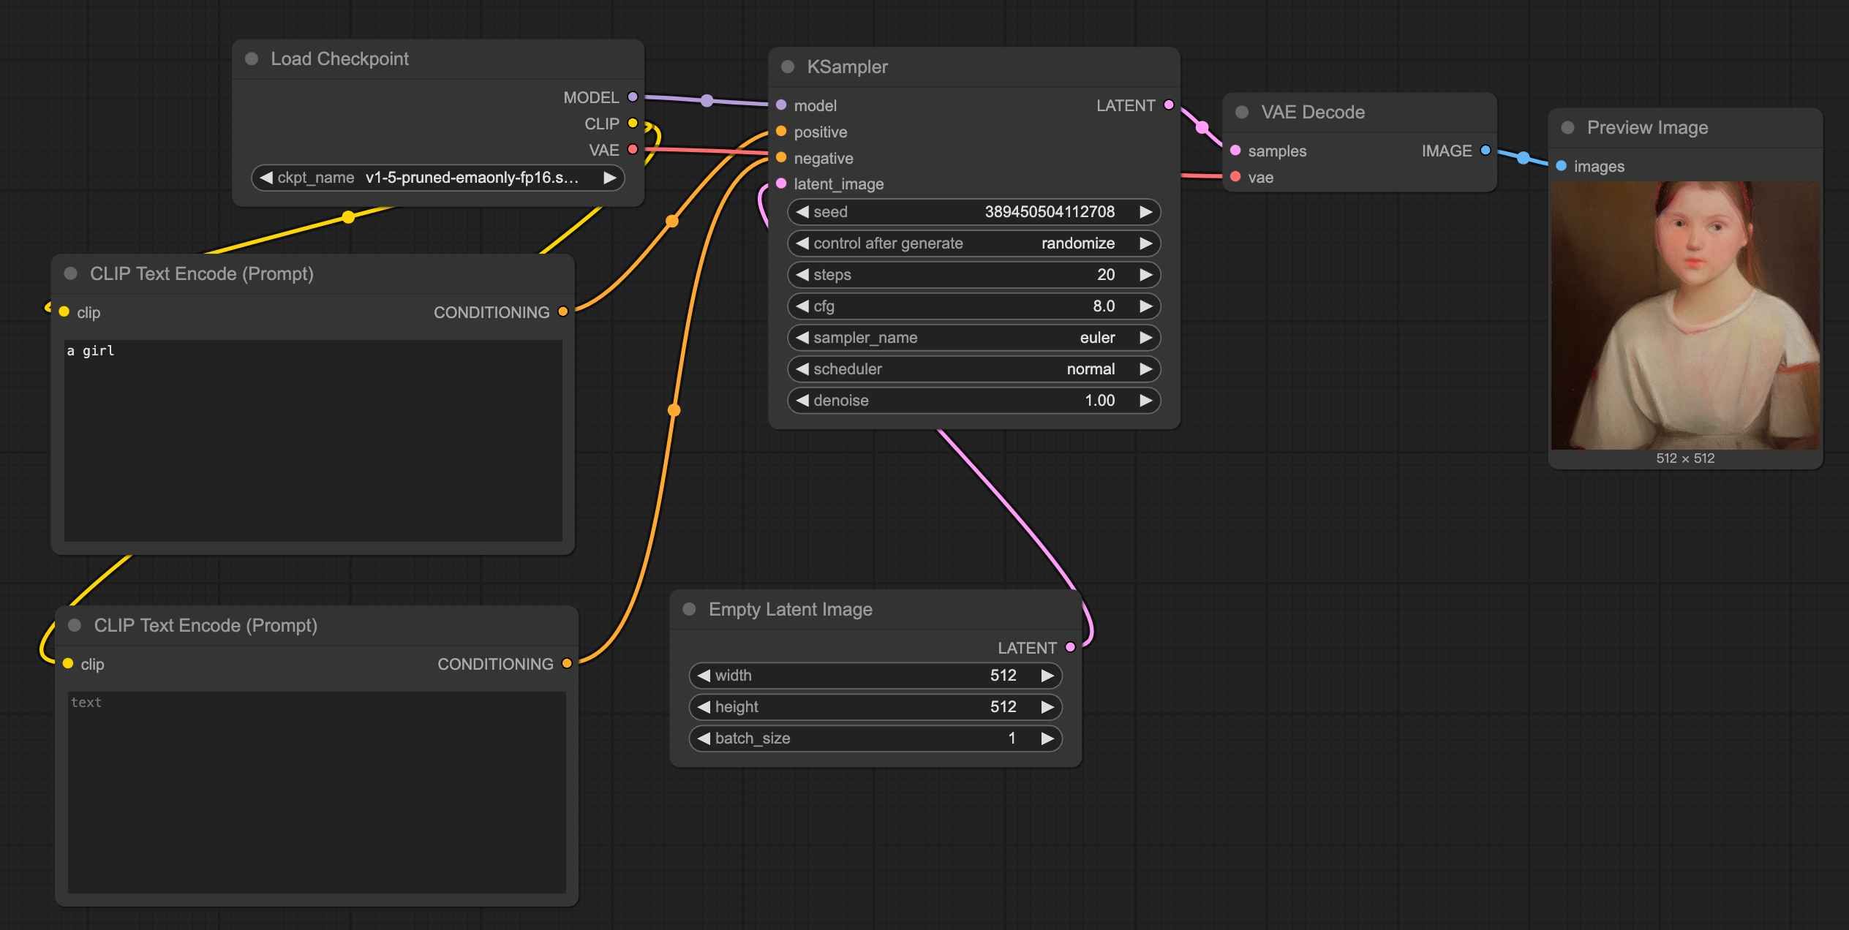Image resolution: width=1849 pixels, height=930 pixels.
Task: Click the MODEL output socket on Load Checkpoint
Action: tap(633, 97)
